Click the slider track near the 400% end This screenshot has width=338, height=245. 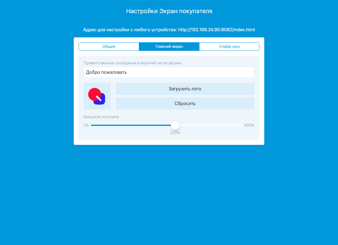[x=234, y=125]
